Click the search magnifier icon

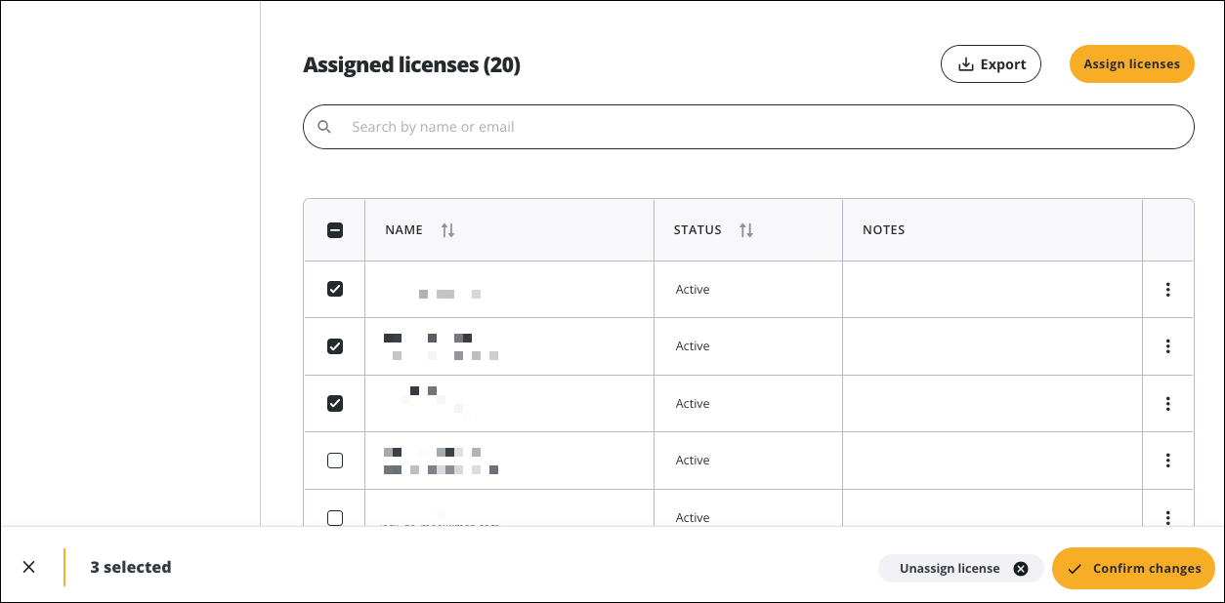pos(324,127)
